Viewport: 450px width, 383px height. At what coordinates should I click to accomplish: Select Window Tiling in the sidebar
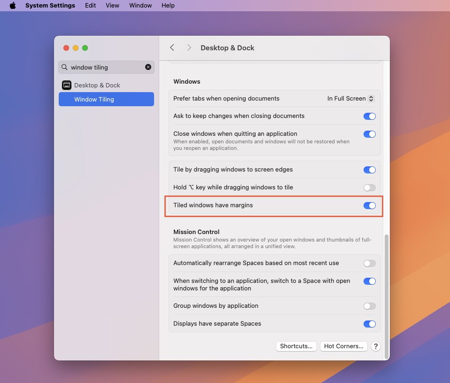tap(106, 99)
